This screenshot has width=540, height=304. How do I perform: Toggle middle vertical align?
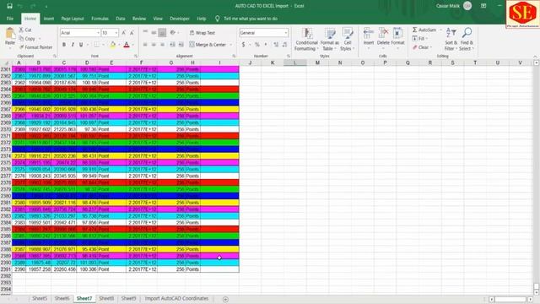coord(154,33)
